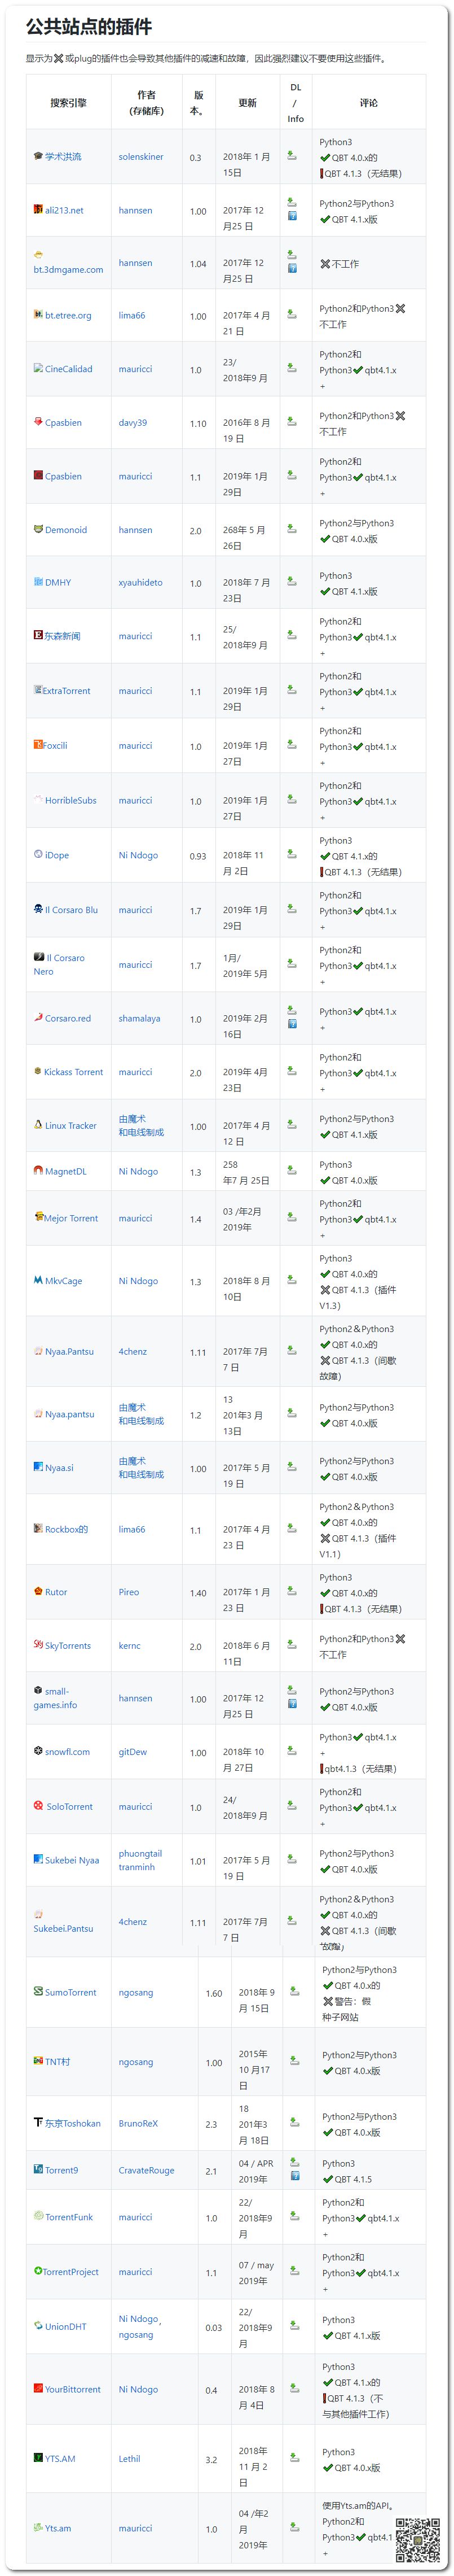Screen dimensions: 454x2576
Task: Download the Il Corsaro Blu plugin icon
Action: 292,909
